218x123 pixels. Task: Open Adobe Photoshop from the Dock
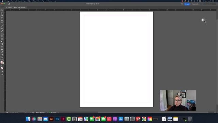[57, 119]
